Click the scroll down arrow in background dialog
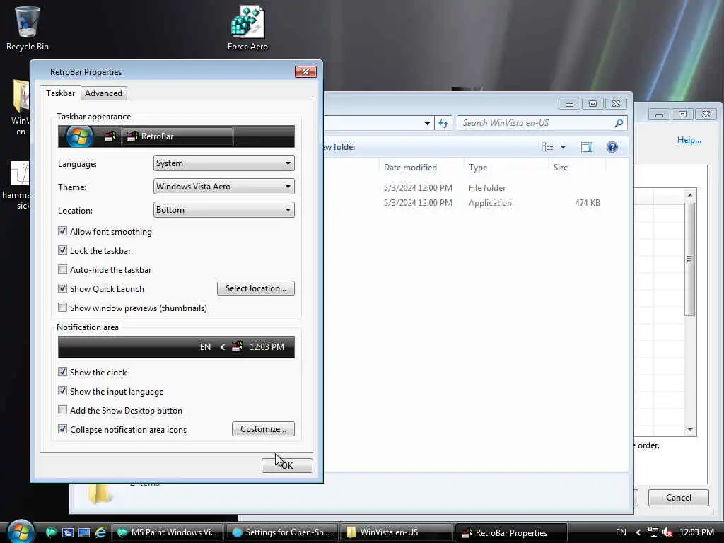724x543 pixels. 690,429
